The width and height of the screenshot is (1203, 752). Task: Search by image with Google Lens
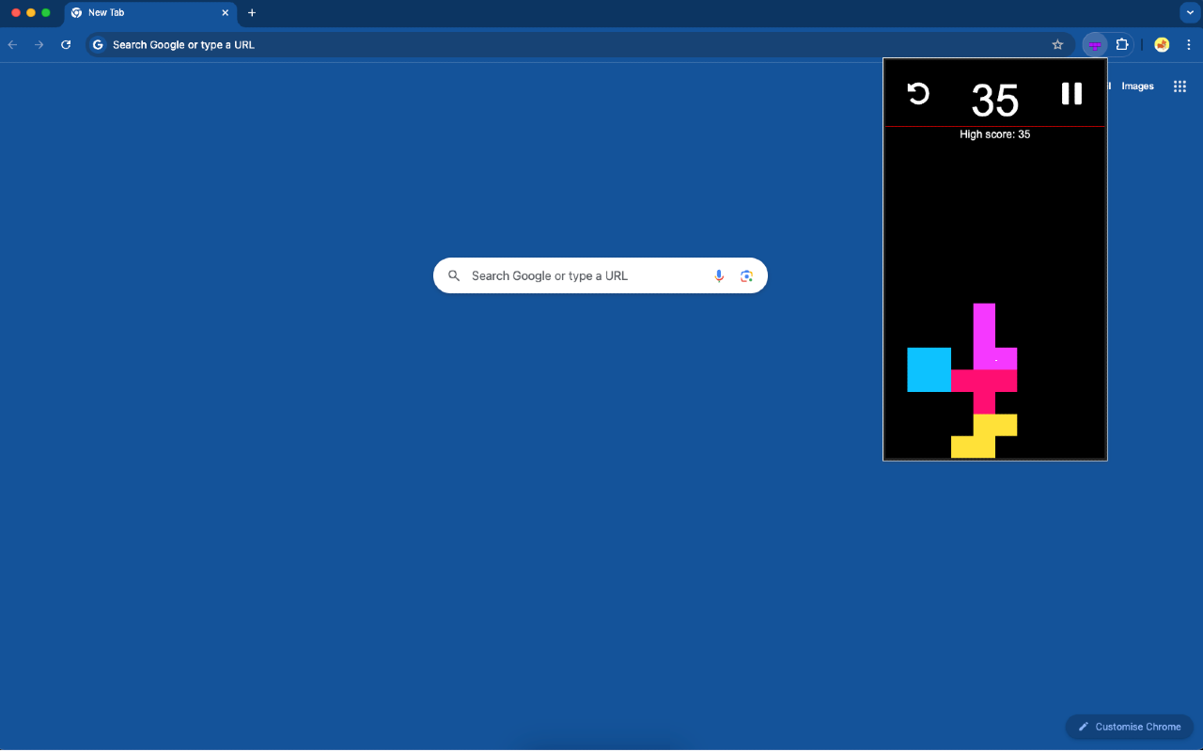click(x=746, y=275)
